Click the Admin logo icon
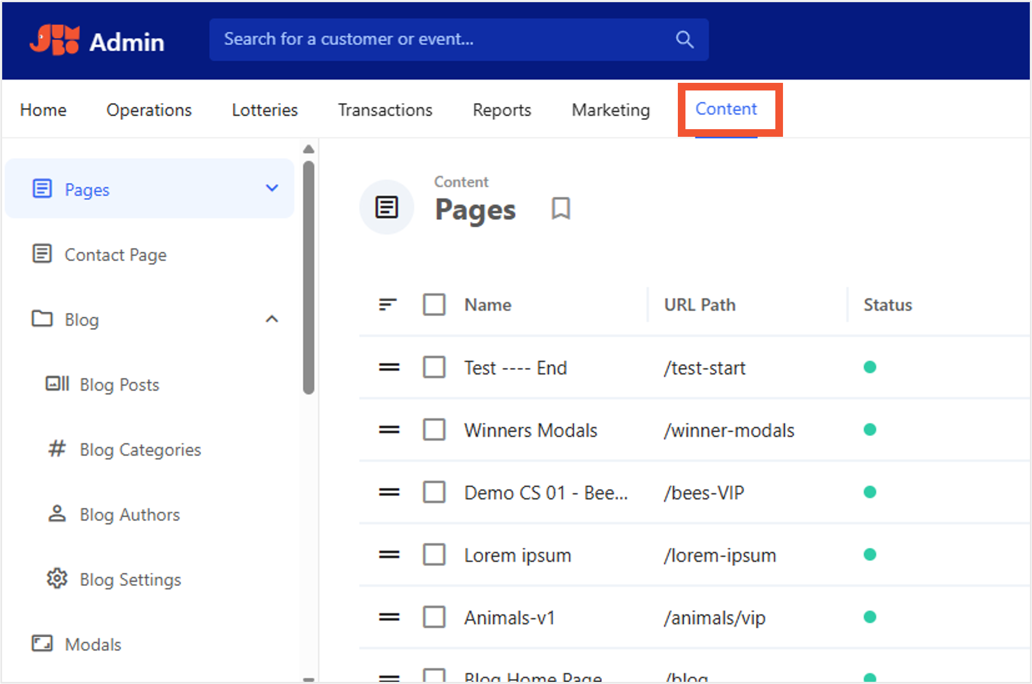1032x684 pixels. (54, 40)
